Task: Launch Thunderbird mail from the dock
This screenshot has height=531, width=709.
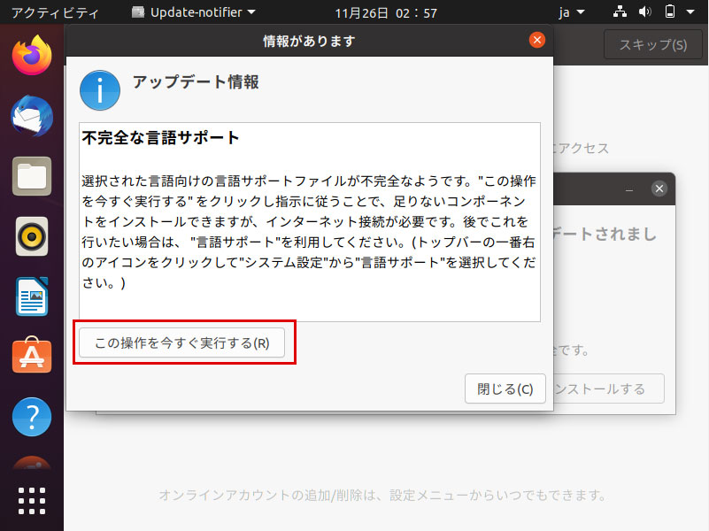Action: (32, 116)
